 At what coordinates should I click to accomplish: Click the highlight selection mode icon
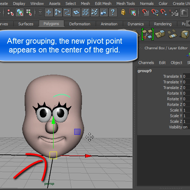click(x=133, y=12)
